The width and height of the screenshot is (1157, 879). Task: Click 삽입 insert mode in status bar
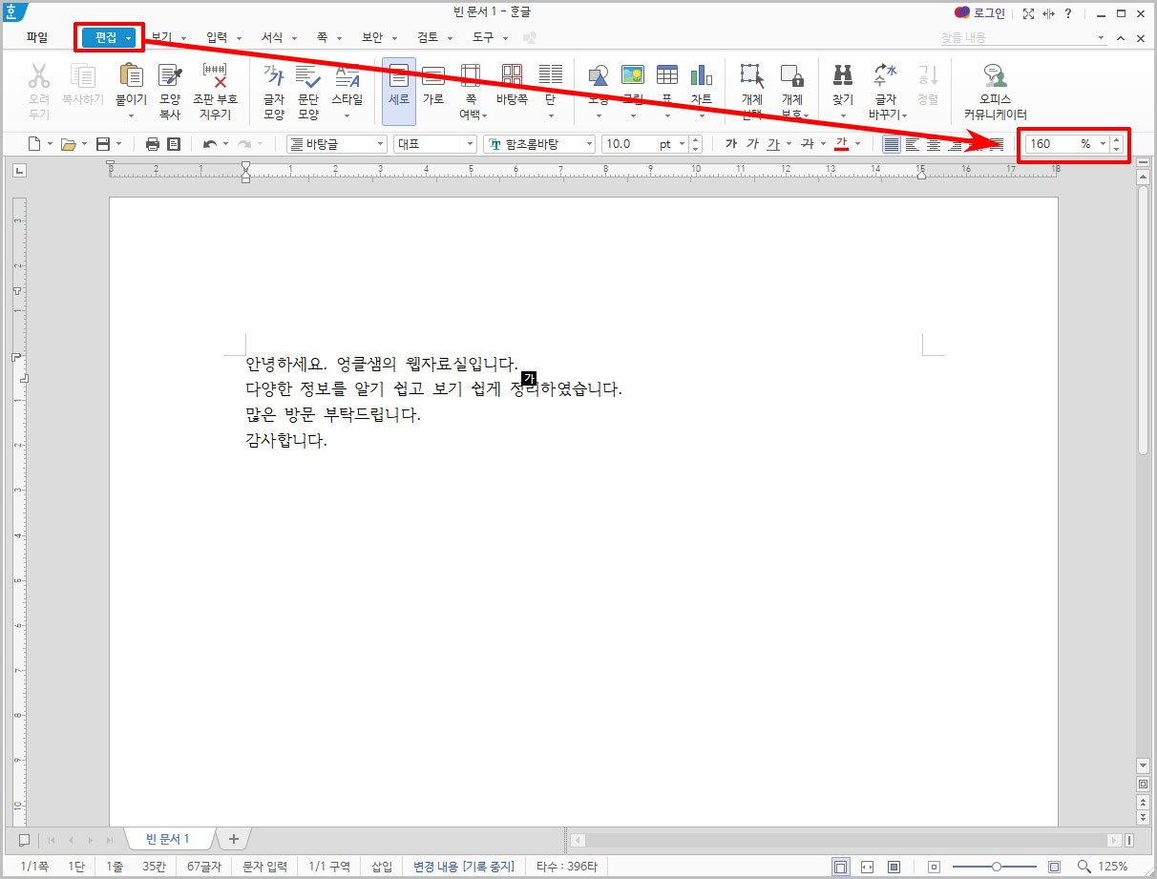tap(381, 867)
